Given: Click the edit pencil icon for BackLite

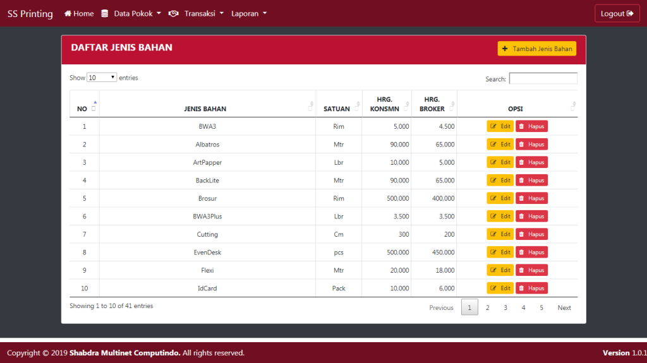Looking at the screenshot, I should point(493,181).
